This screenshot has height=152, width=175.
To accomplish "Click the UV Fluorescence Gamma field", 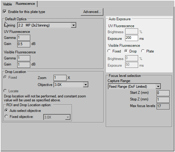I will pos(24,38).
